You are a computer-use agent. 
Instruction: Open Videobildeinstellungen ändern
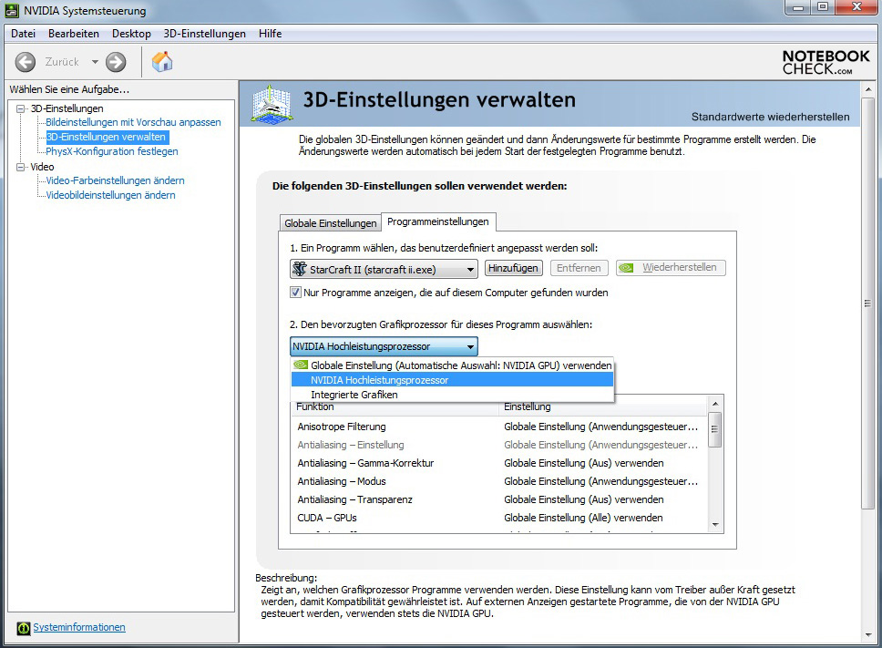pyautogui.click(x=111, y=195)
